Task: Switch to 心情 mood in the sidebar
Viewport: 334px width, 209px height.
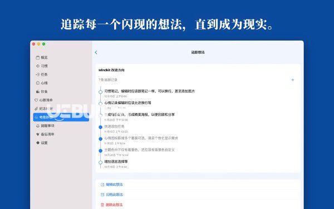Action: pyautogui.click(x=42, y=83)
